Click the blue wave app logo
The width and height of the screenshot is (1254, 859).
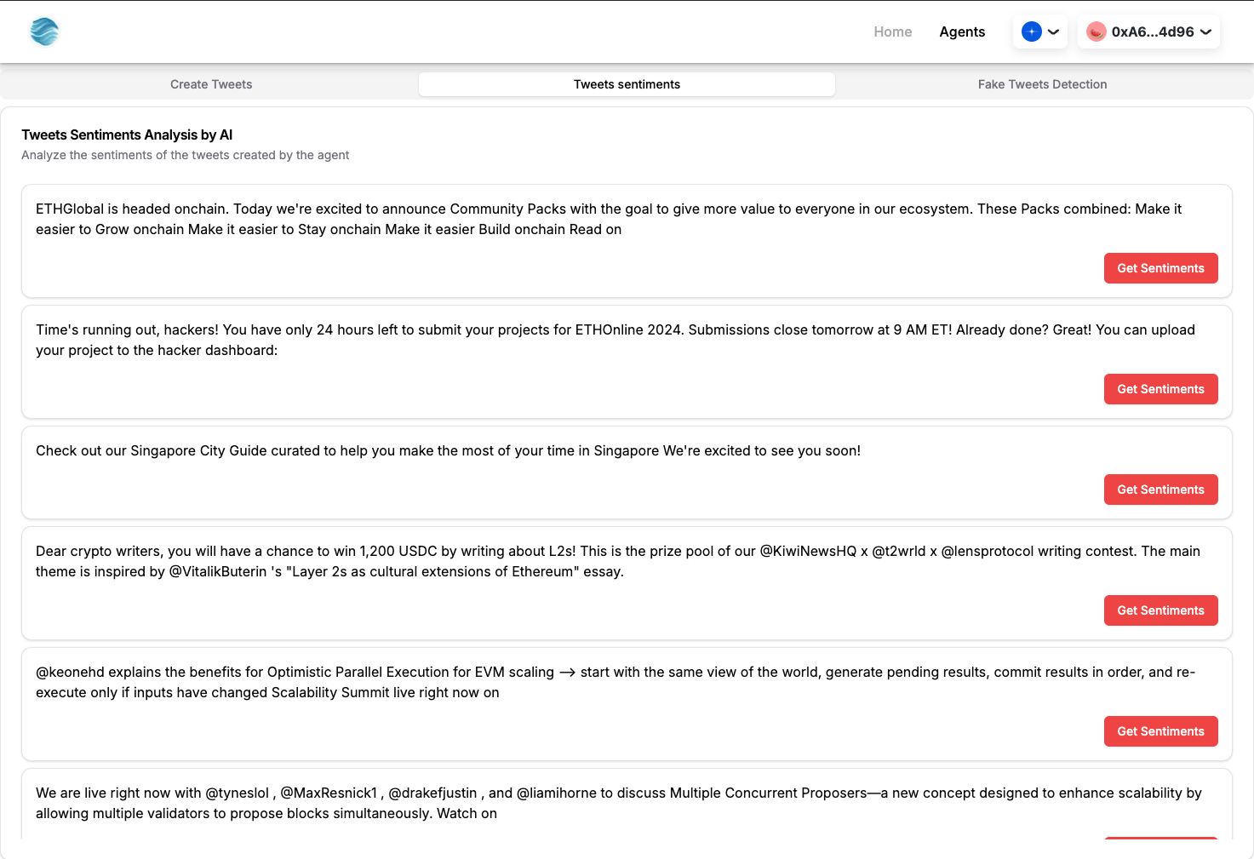point(44,31)
